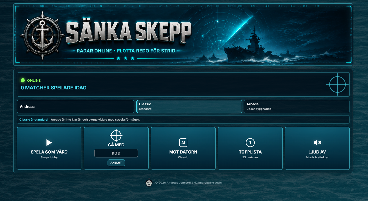Click the '23 matcher' caption
This screenshot has width=368, height=201.
pyautogui.click(x=250, y=157)
